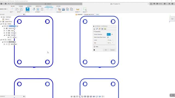The width and height of the screenshot is (175, 98).
Task: Expand the 2D Profile4 operation
Action: coord(4,44)
